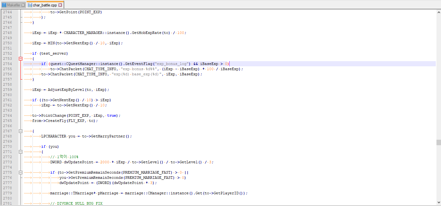Click the "if (you)" statement

[50, 146]
